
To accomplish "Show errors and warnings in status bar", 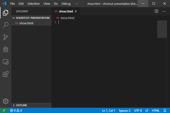I will point(16,111).
